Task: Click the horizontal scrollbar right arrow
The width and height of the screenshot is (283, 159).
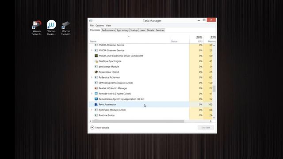Action: [210, 121]
